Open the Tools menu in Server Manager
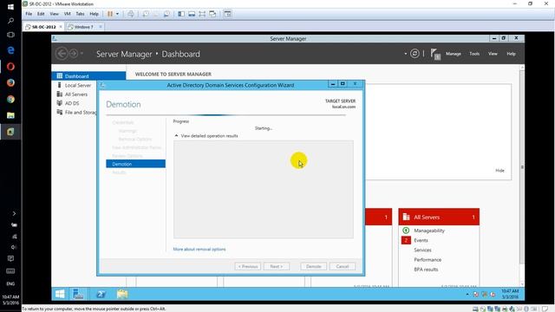Image resolution: width=555 pixels, height=312 pixels. 474,54
